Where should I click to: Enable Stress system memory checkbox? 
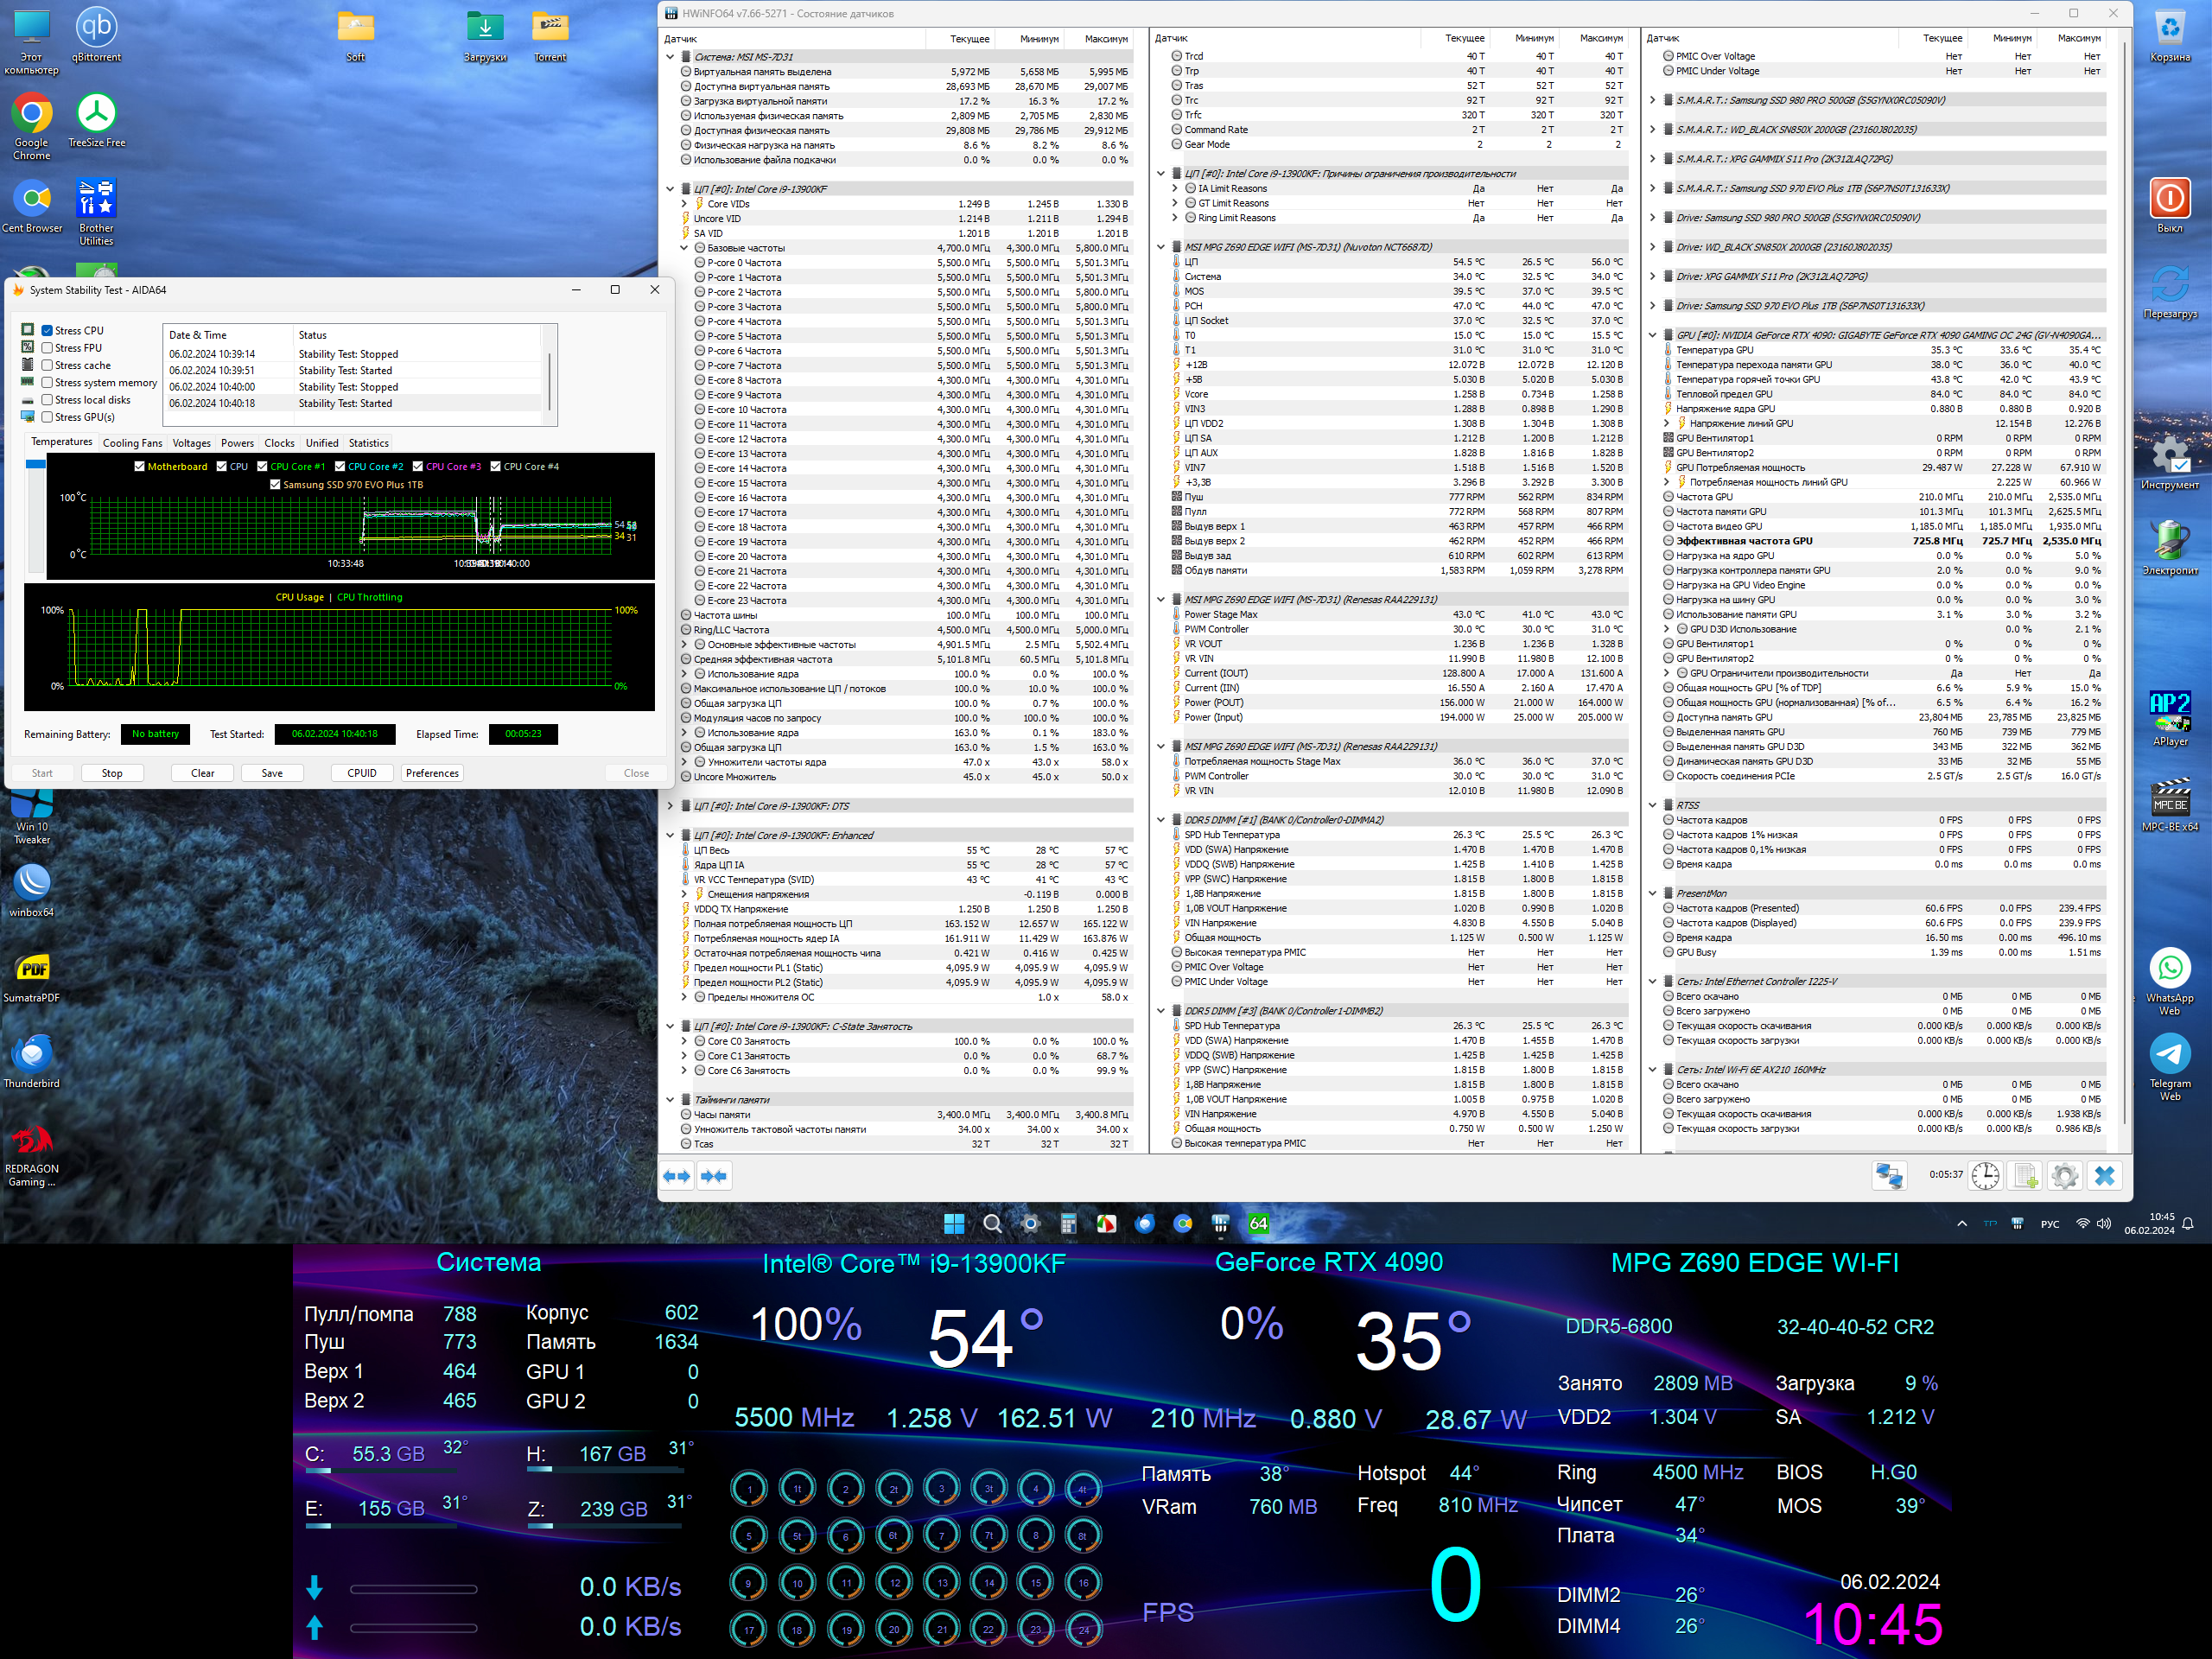(x=47, y=383)
